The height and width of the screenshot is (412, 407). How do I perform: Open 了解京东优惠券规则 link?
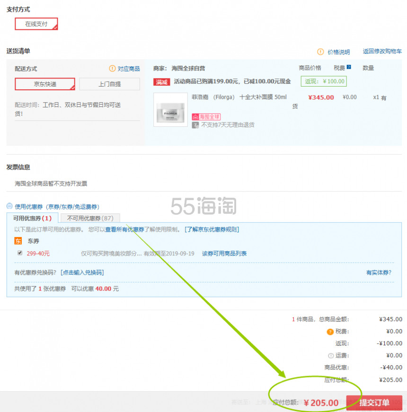coord(212,229)
